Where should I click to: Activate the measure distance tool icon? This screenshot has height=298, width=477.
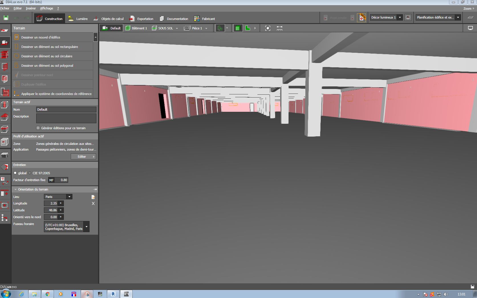(279, 28)
